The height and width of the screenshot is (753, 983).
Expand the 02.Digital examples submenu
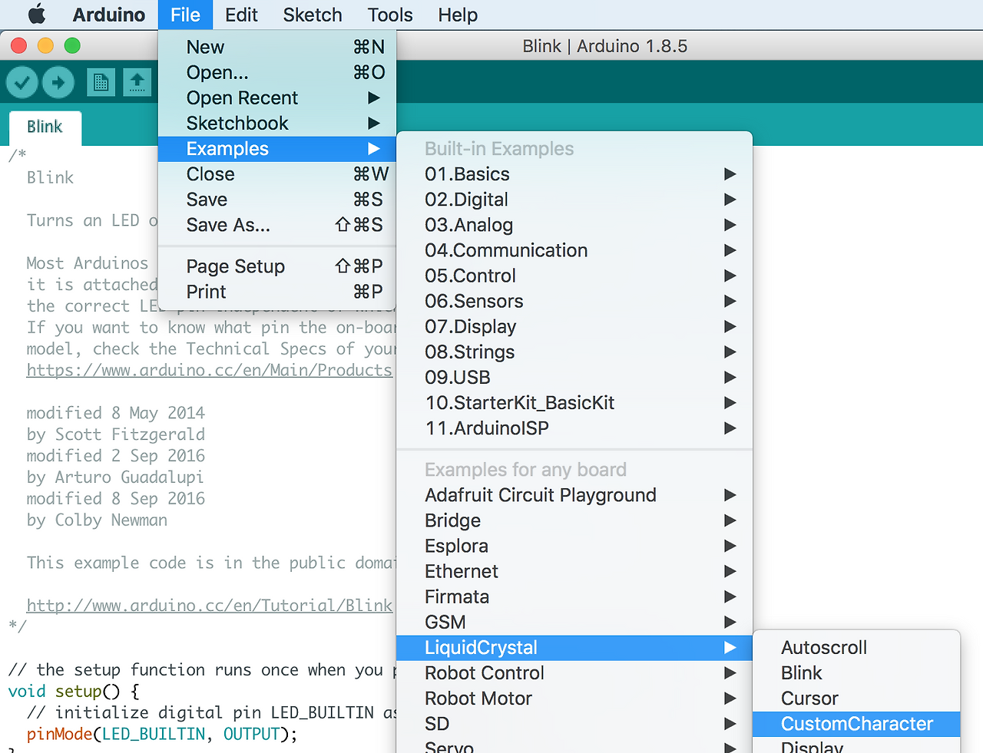[574, 200]
